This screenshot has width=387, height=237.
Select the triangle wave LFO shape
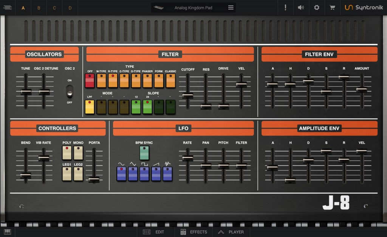point(133,174)
